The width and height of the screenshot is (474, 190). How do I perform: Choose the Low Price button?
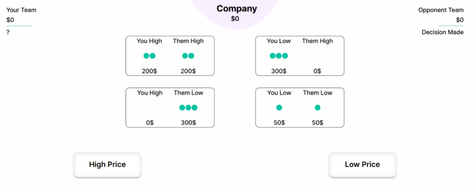(x=362, y=164)
